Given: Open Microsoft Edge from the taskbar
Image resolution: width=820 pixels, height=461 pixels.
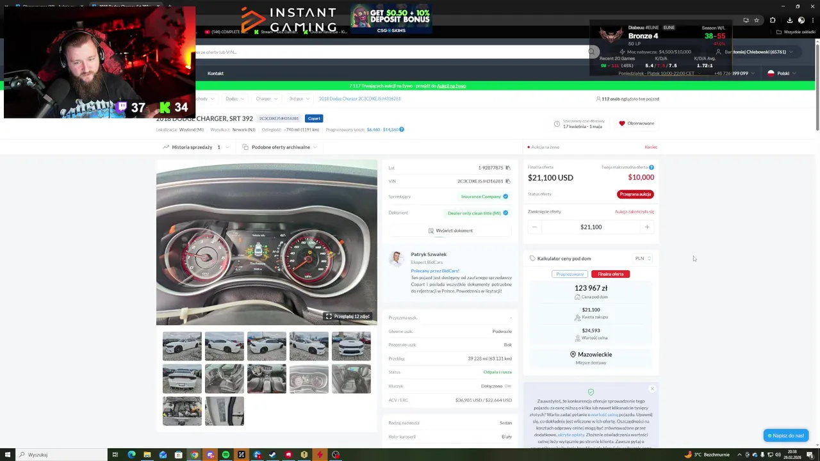Looking at the screenshot, I should [x=131, y=455].
